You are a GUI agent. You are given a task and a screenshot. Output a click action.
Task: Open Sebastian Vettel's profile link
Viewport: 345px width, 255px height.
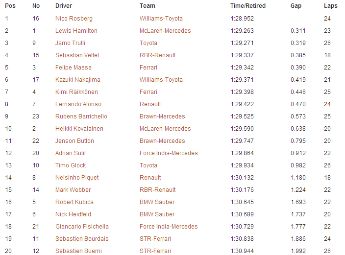77,55
